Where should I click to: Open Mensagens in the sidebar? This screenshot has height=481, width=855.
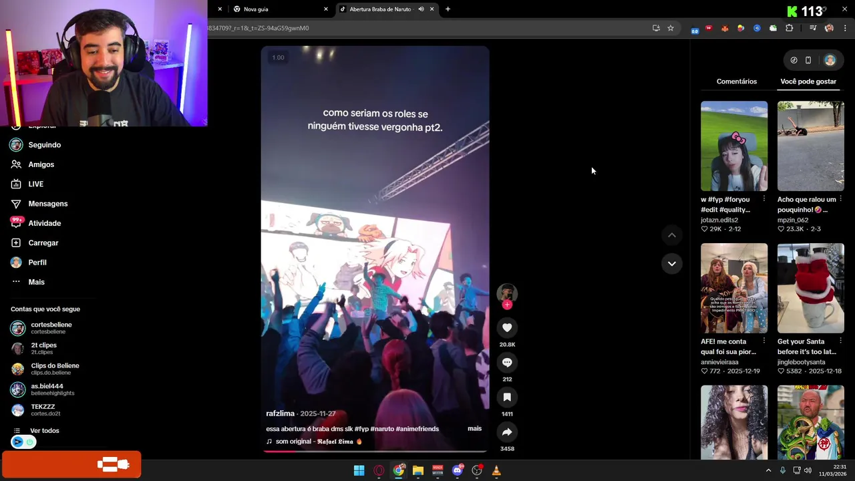point(39,204)
